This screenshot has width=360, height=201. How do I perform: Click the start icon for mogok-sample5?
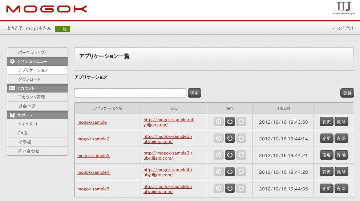click(219, 188)
